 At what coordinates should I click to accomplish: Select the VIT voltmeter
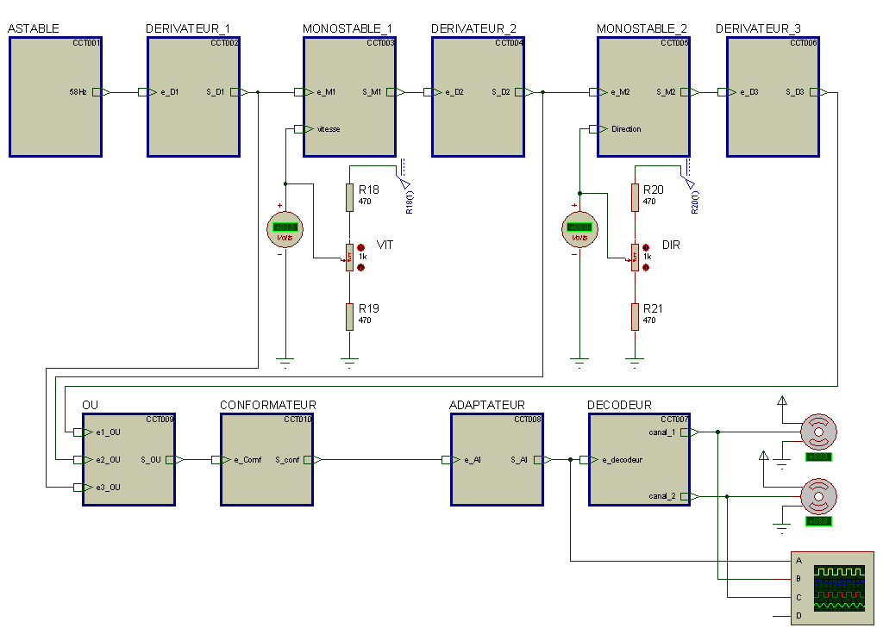pos(285,229)
